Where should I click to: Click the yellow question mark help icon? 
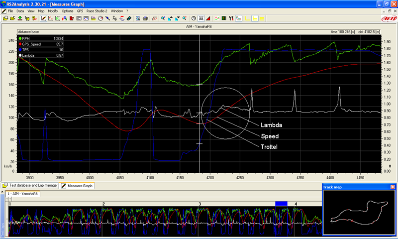coord(34,18)
